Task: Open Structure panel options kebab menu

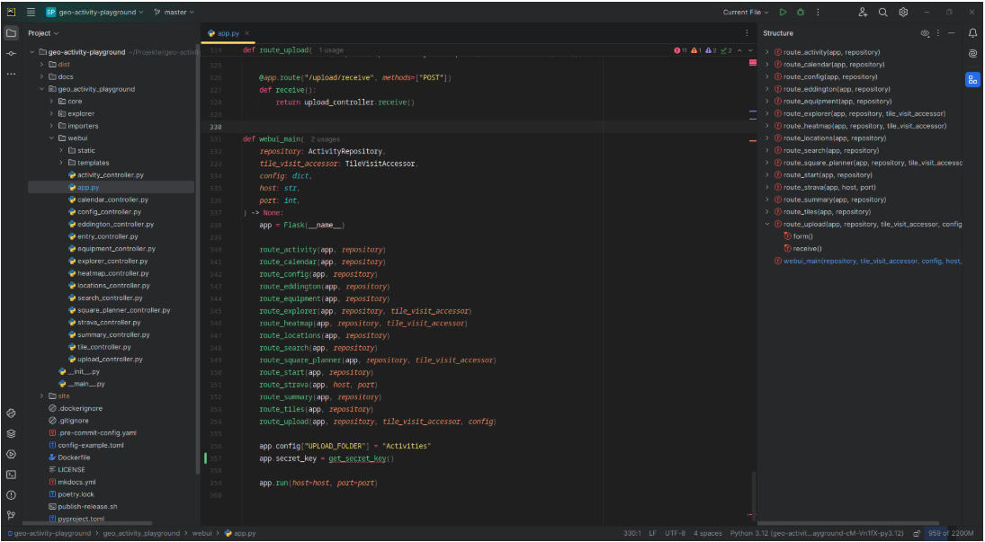Action: click(938, 33)
